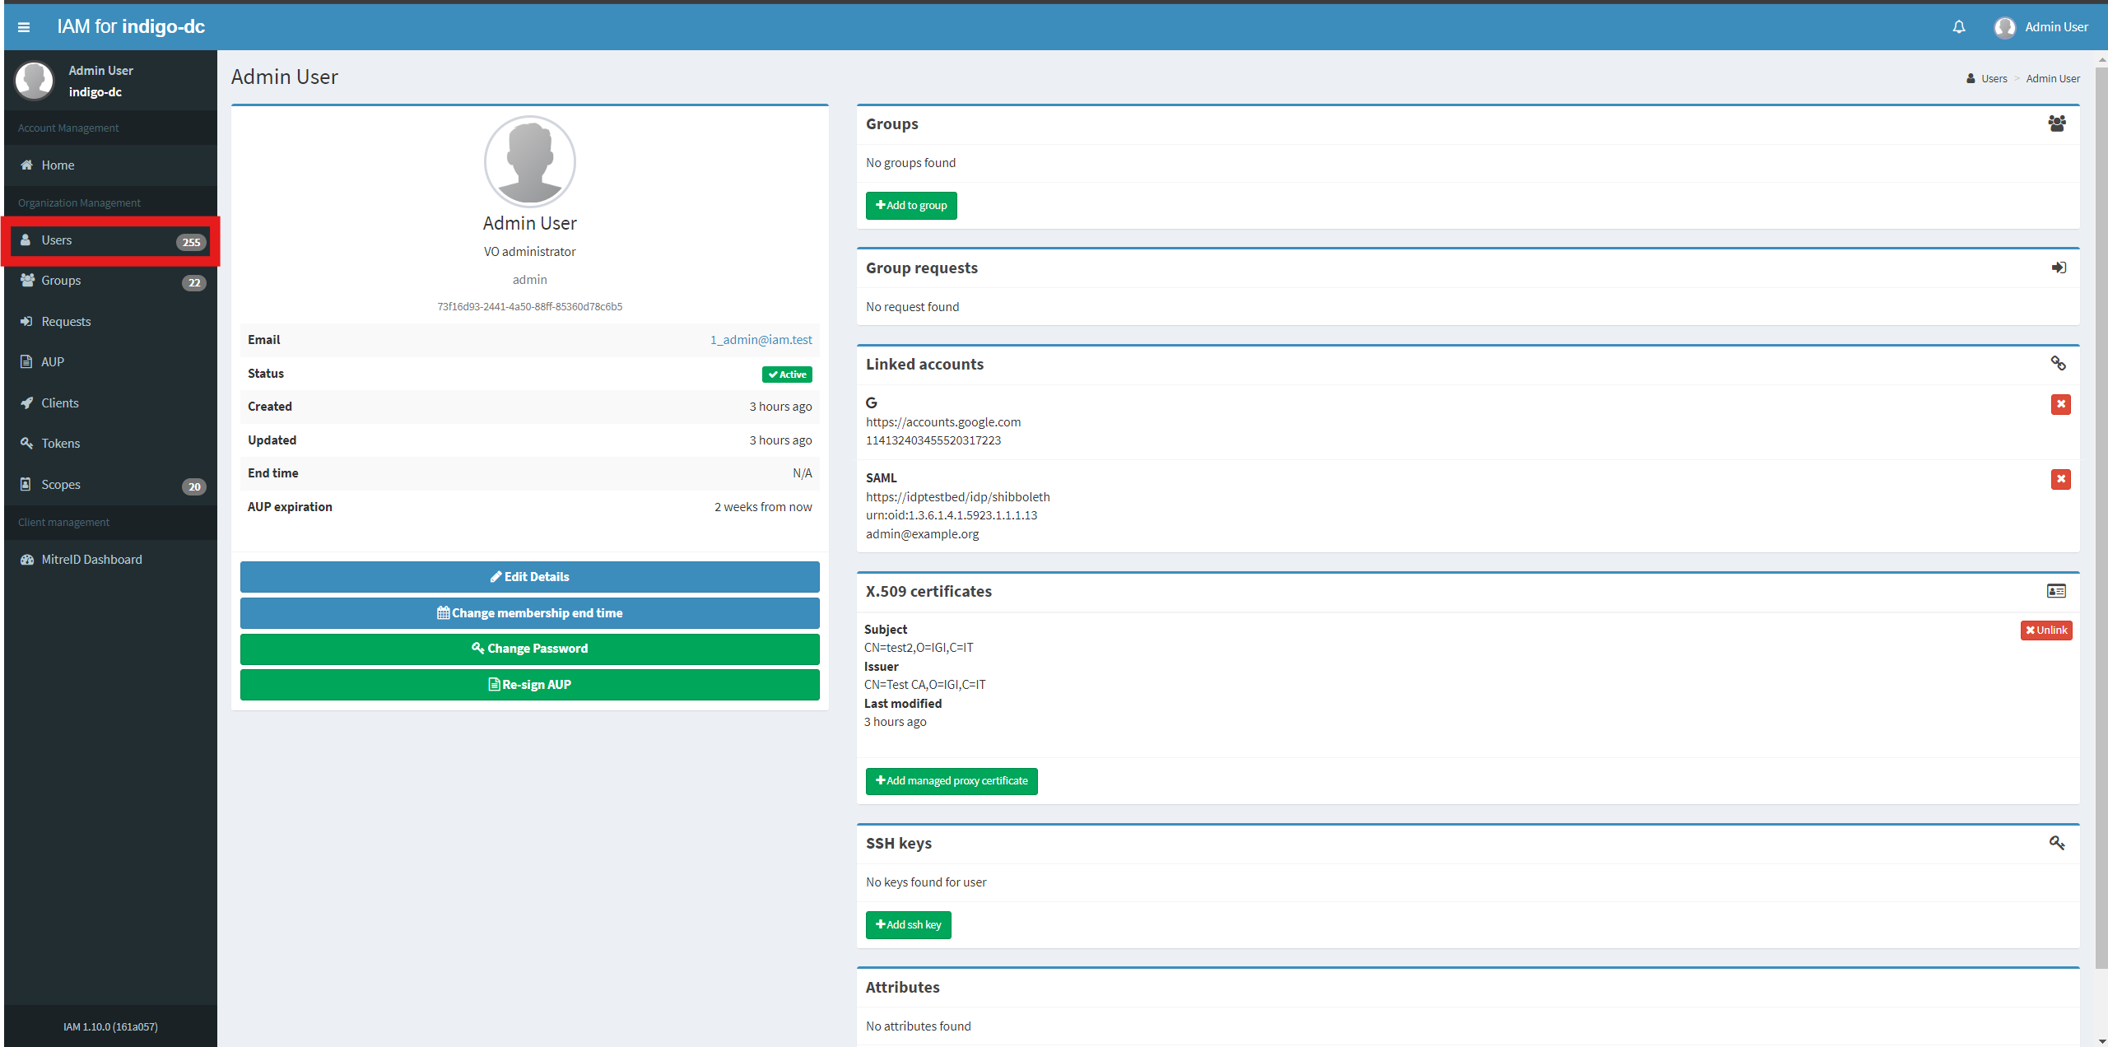The width and height of the screenshot is (2108, 1047).
Task: Go to the Tokens sidebar item
Action: pos(61,444)
